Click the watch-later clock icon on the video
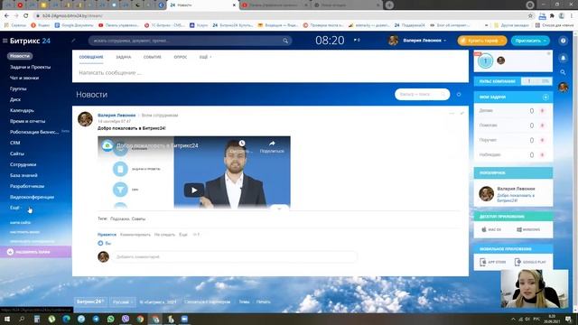Image resolution: width=578 pixels, height=325 pixels. pyautogui.click(x=242, y=144)
